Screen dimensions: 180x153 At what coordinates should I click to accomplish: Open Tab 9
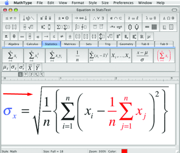164,44
